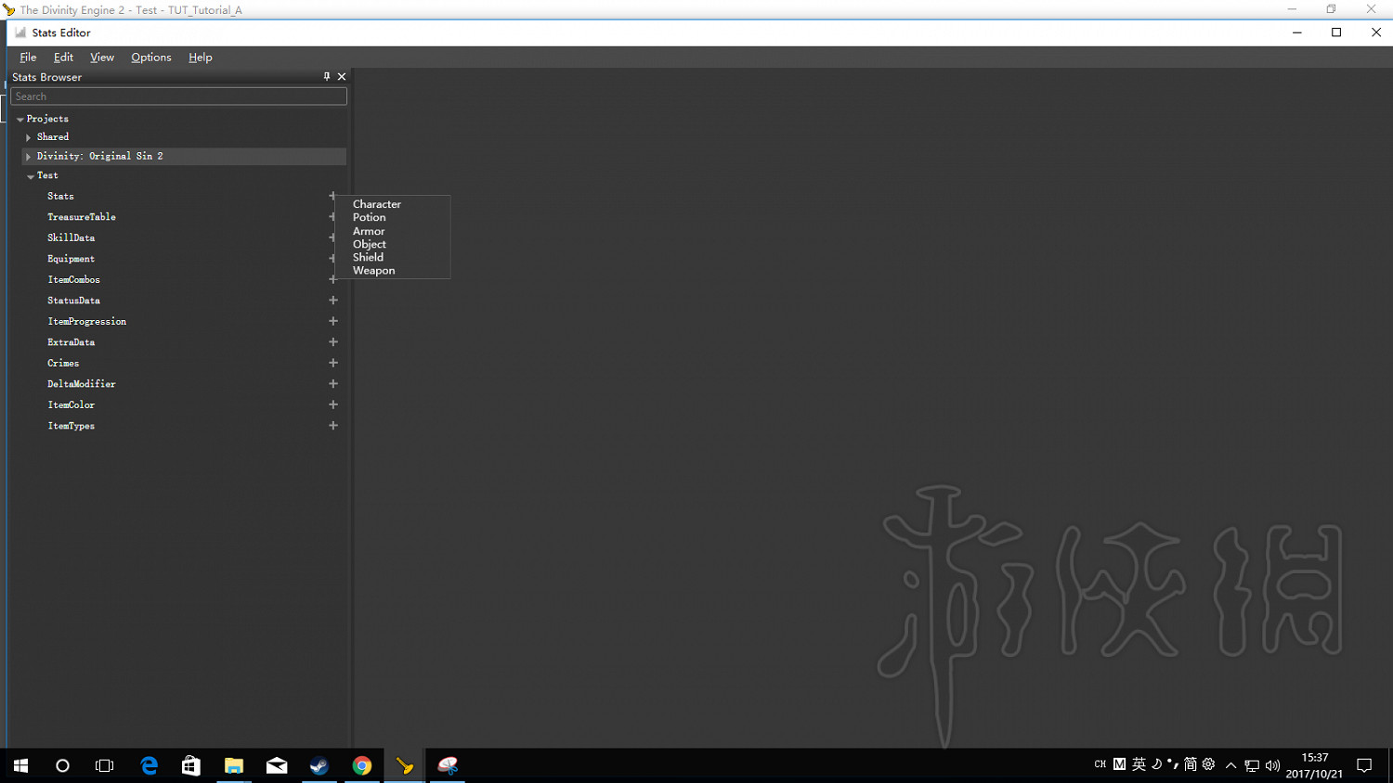Click the plus icon next to ItemColor
This screenshot has width=1393, height=783.
click(x=333, y=404)
